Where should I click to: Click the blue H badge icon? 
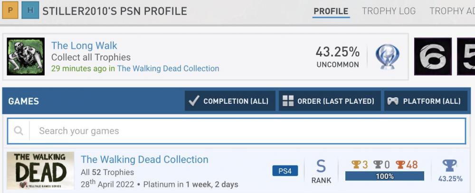(30, 10)
